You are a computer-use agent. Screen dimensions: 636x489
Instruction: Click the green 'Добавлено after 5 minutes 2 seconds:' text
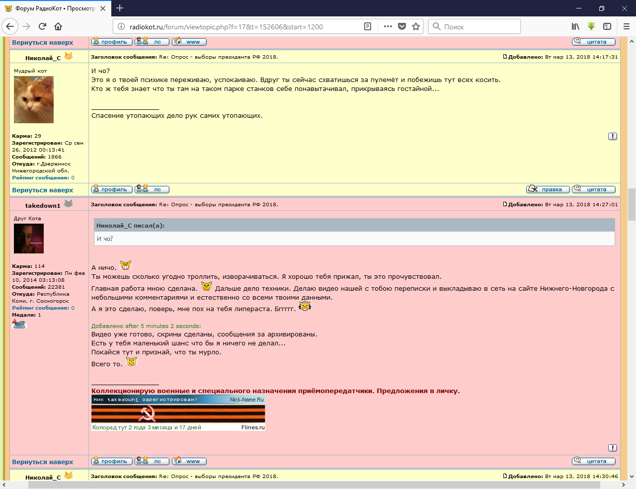pyautogui.click(x=146, y=326)
